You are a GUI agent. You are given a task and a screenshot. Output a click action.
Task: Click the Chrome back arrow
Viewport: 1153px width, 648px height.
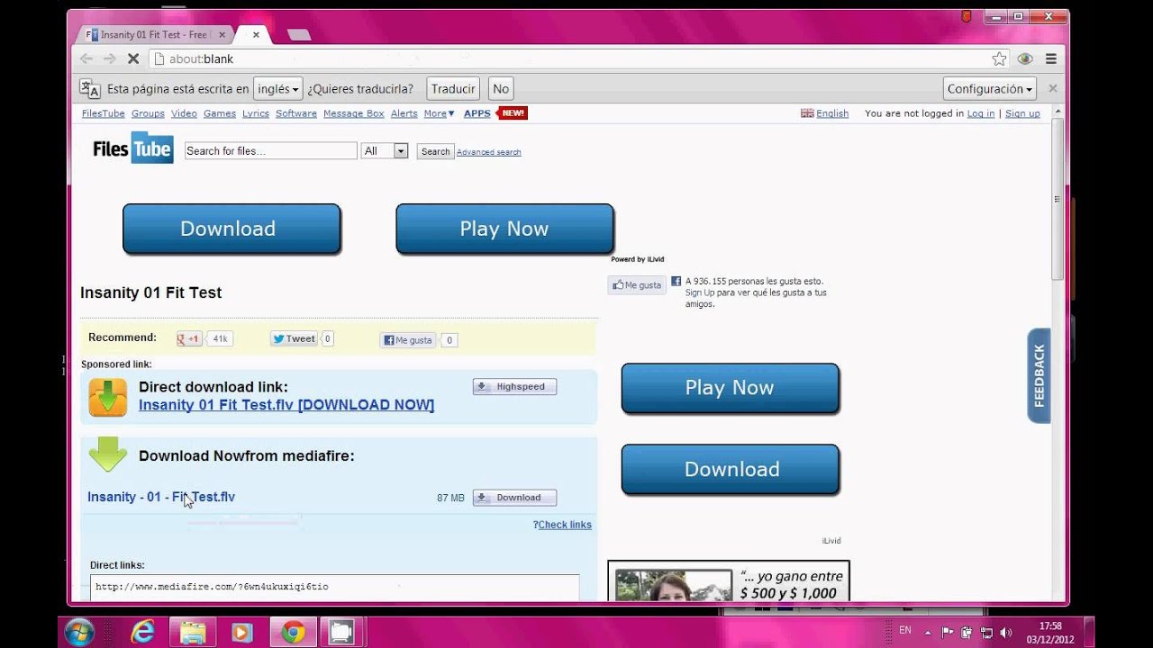[x=86, y=58]
